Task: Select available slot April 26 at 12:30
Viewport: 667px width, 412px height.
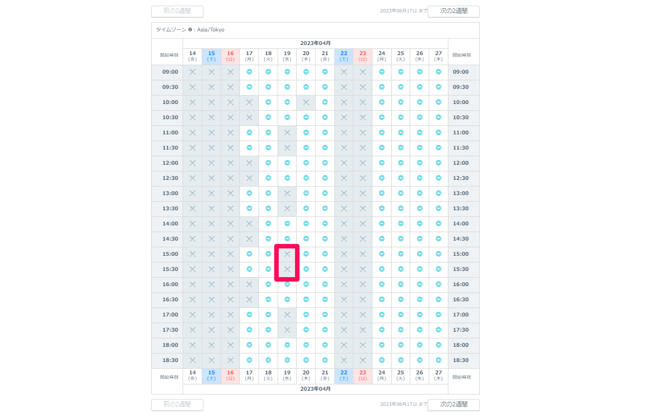Action: [419, 178]
